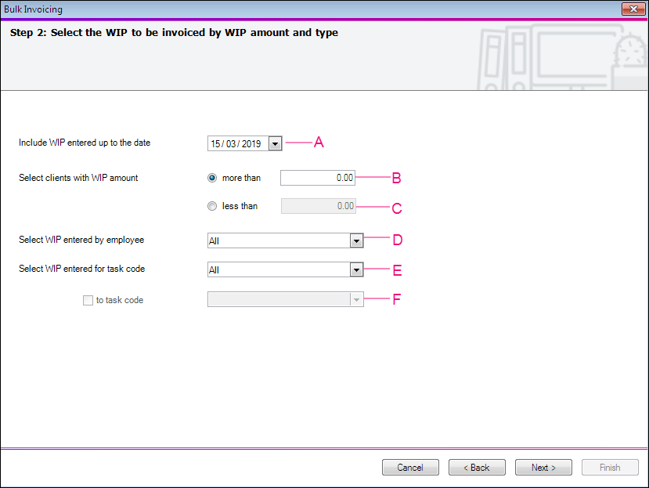Enable the "to task code" checkbox
Image resolution: width=649 pixels, height=488 pixels.
click(88, 300)
